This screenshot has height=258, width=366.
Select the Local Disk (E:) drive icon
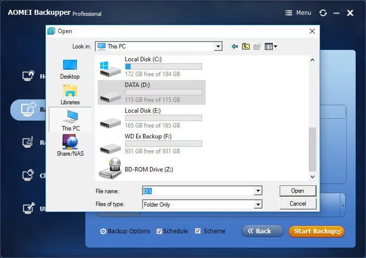(x=110, y=122)
